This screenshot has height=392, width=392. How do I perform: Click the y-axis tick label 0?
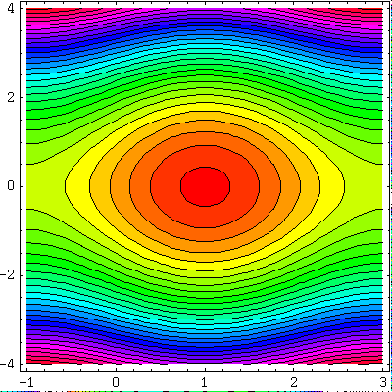11,186
